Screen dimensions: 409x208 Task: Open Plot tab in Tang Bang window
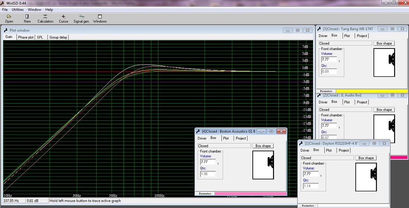tap(347, 36)
